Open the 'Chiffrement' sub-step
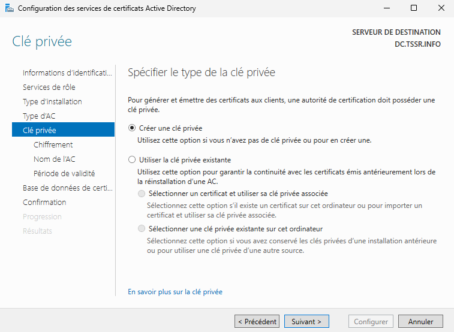This screenshot has height=332, width=454. coord(53,144)
